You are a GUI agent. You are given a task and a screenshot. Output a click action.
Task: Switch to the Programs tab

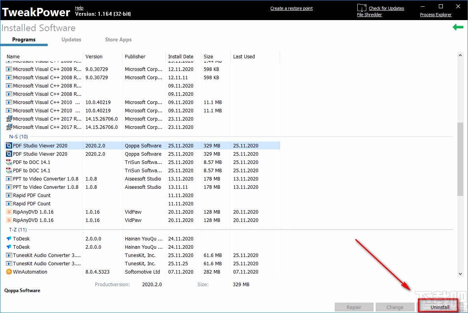(x=24, y=40)
